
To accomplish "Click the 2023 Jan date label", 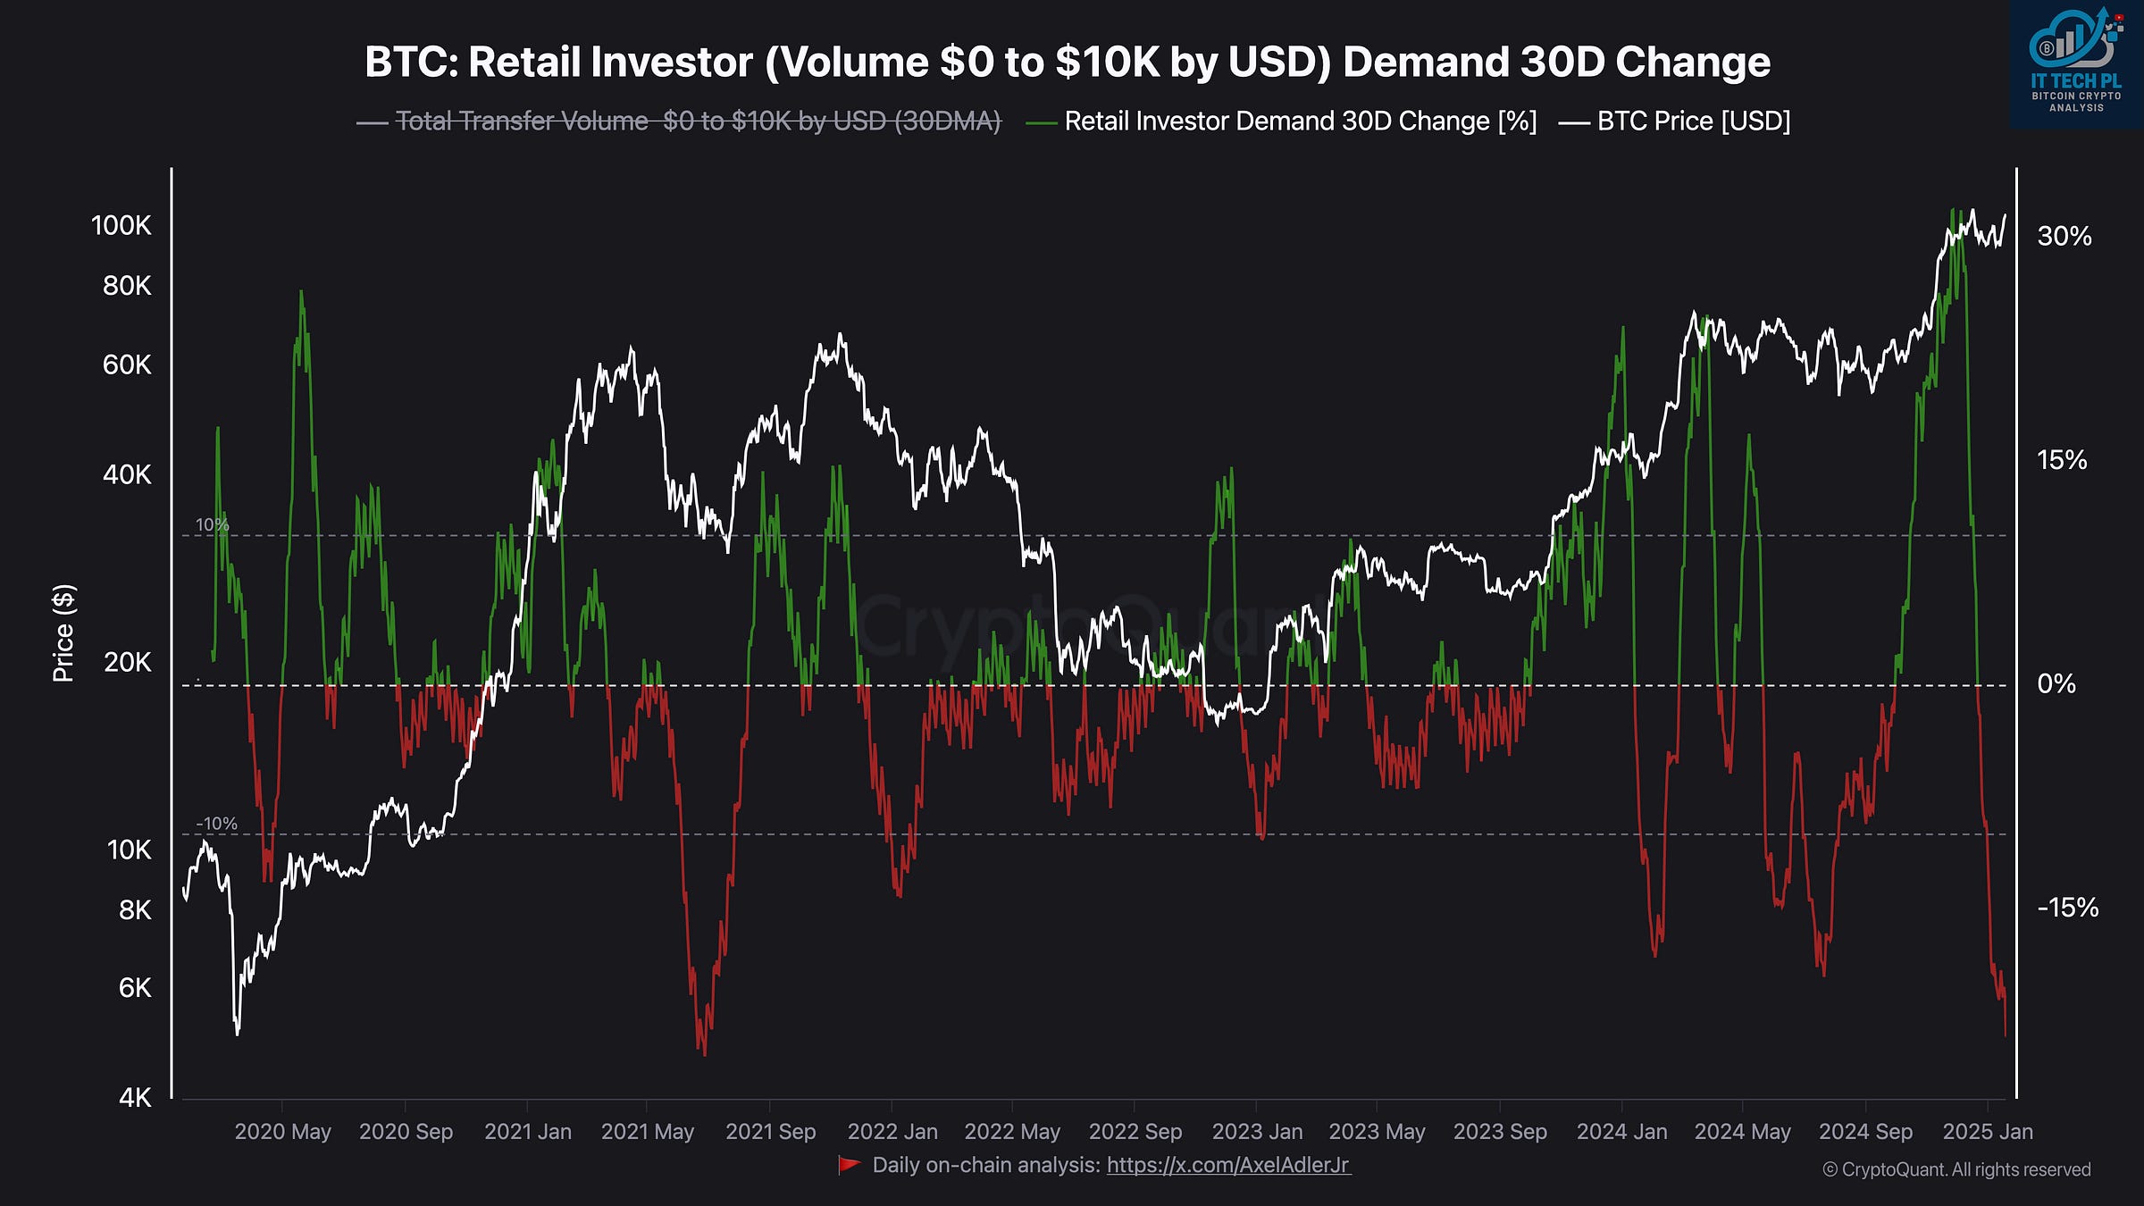I will (1257, 1132).
